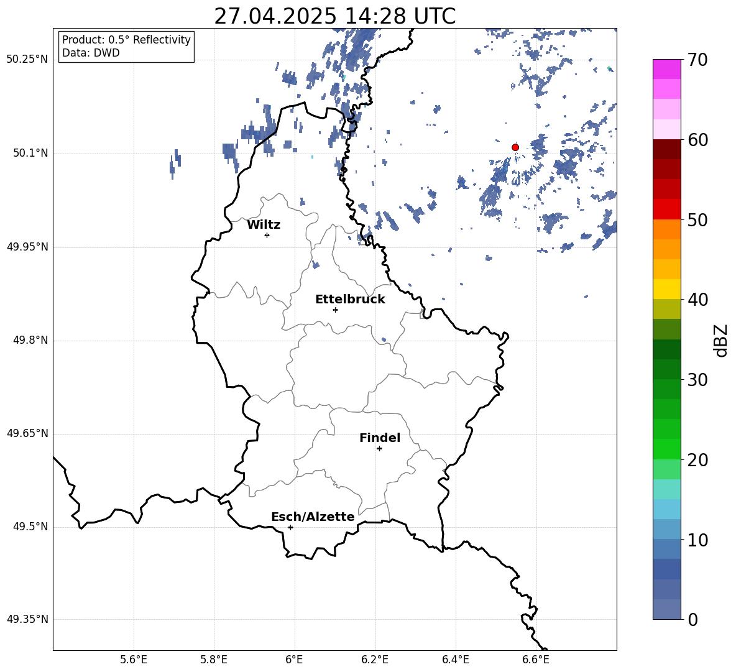The width and height of the screenshot is (736, 672).
Task: Click the 50.1°N latitude label
Action: click(x=30, y=154)
